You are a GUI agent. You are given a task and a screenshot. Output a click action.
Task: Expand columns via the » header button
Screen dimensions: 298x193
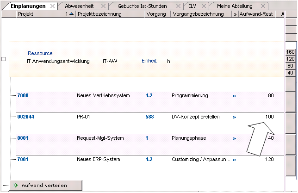[235, 14]
